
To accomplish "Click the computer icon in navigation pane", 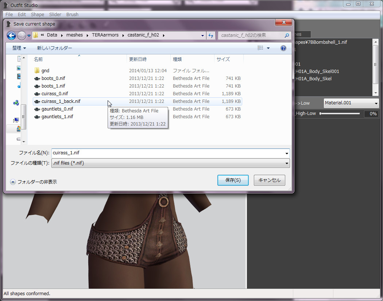I will [x=16, y=120].
